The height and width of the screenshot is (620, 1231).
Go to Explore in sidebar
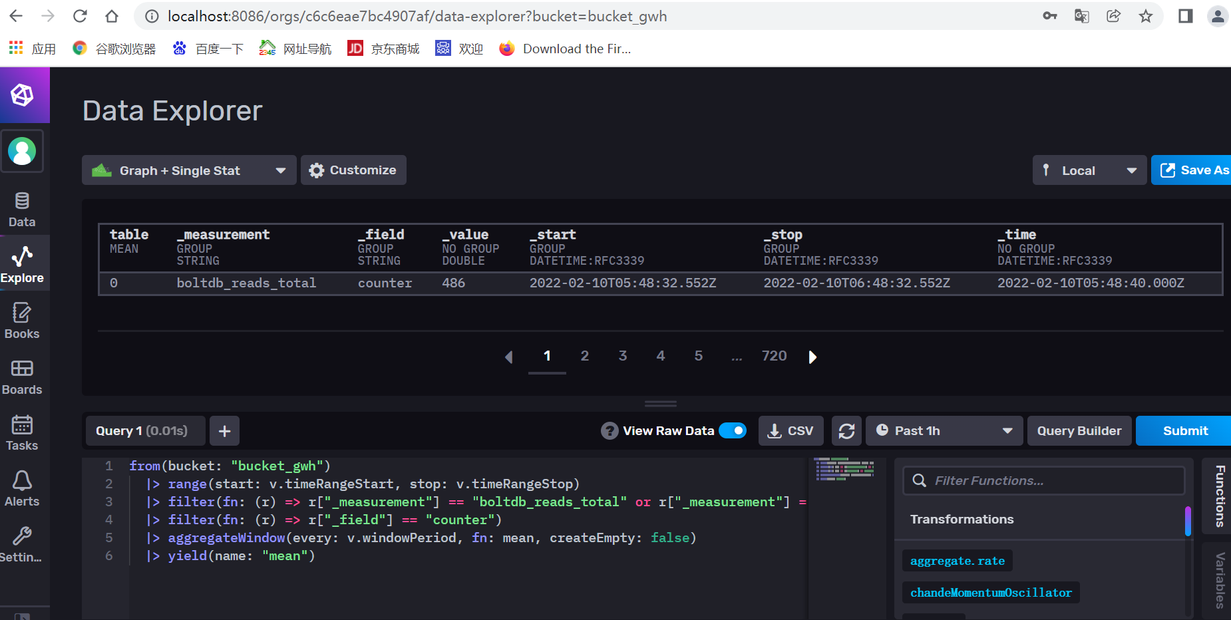(x=22, y=265)
